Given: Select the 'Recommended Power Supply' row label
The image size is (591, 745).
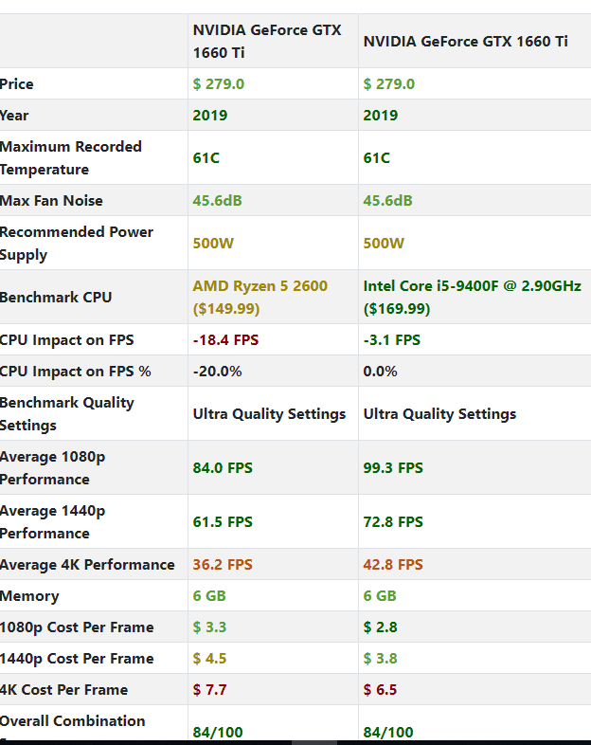Looking at the screenshot, I should (x=77, y=244).
